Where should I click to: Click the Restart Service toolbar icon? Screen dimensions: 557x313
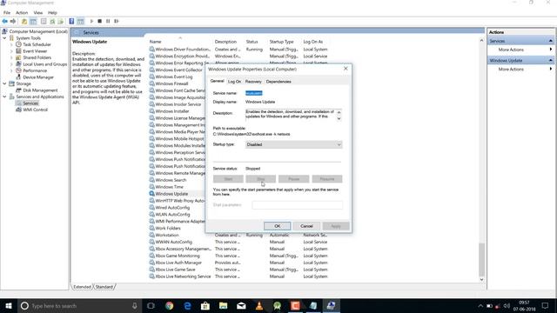pyautogui.click(x=116, y=21)
